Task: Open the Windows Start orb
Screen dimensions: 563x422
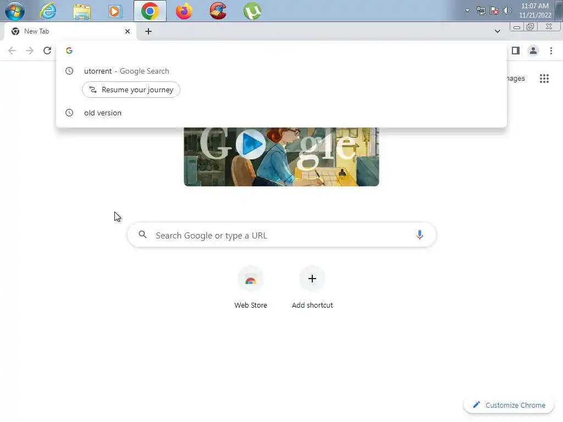Action: pos(15,11)
